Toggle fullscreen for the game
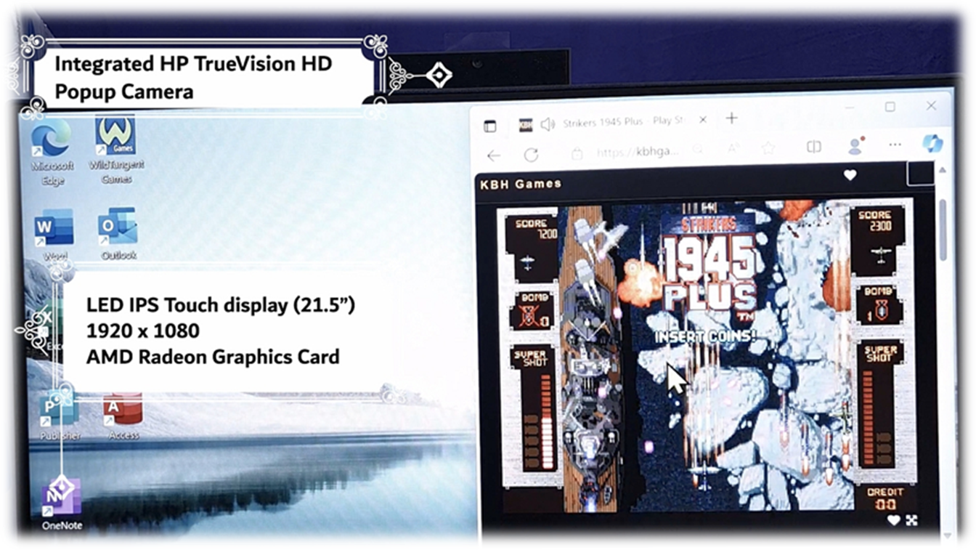This screenshot has height=550, width=976. click(x=911, y=519)
